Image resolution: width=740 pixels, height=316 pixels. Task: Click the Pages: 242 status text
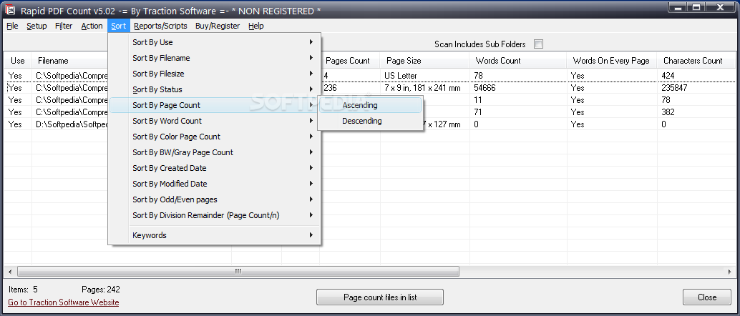pyautogui.click(x=100, y=290)
